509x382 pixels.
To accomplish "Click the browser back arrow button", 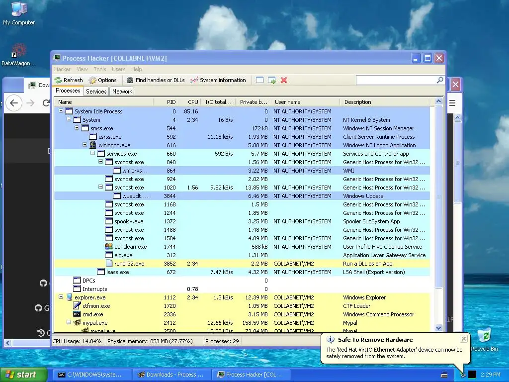I will pos(13,103).
